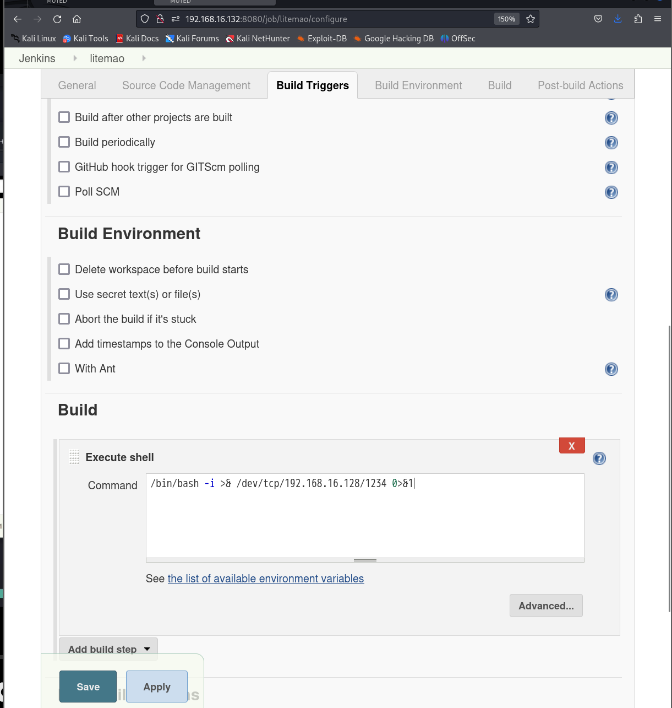Screen dimensions: 672x708
Task: Expand Jenkins breadcrumb dropdown arrow
Action: click(x=75, y=58)
